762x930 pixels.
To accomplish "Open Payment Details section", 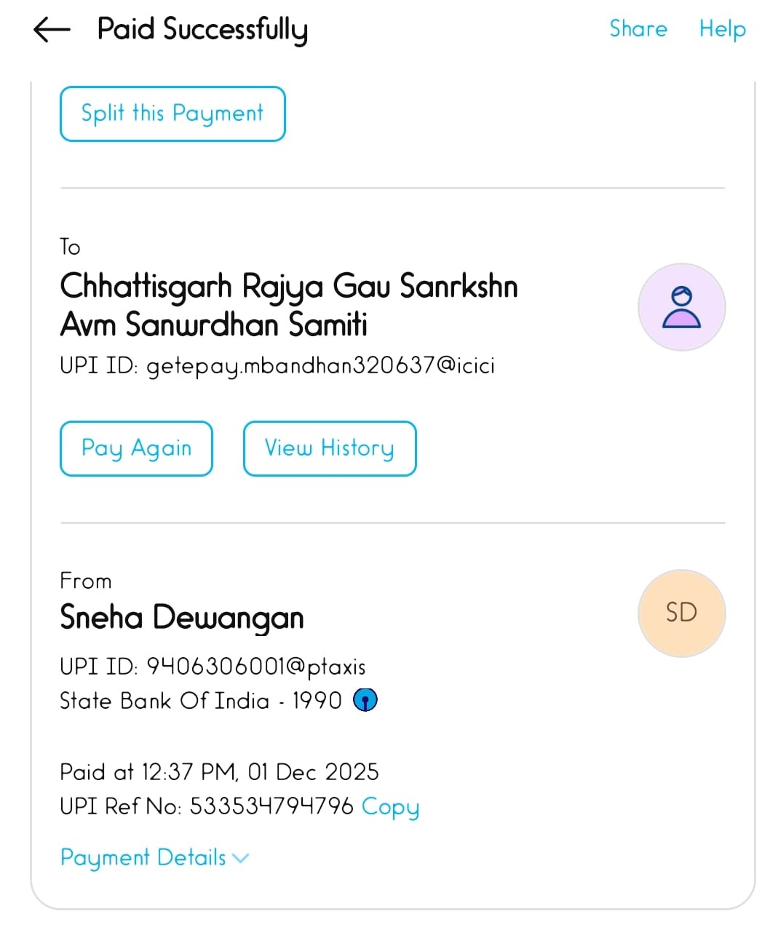I will (x=143, y=857).
